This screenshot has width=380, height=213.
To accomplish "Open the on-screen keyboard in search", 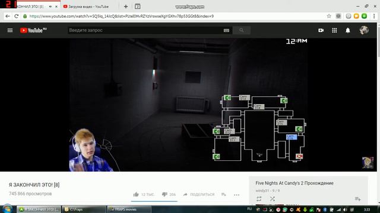I will 226,30.
